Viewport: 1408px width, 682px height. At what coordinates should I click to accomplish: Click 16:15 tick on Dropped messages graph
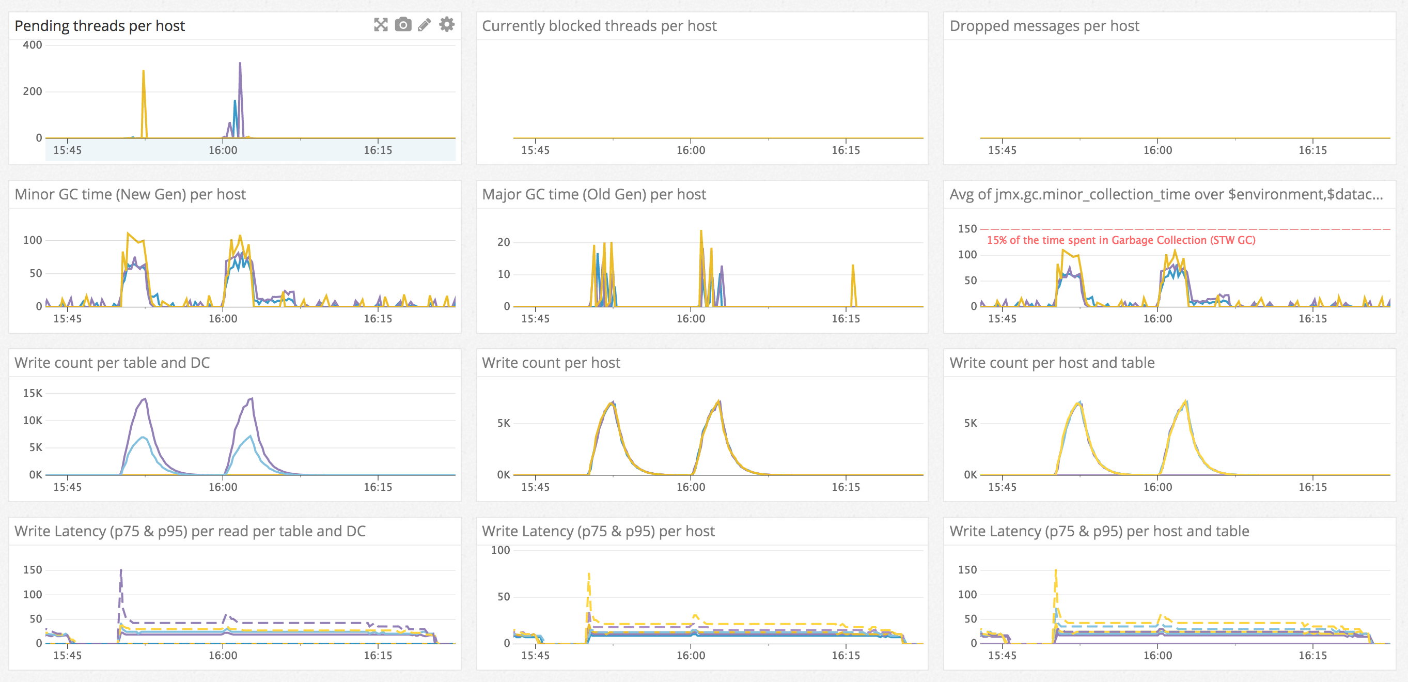click(x=1312, y=150)
